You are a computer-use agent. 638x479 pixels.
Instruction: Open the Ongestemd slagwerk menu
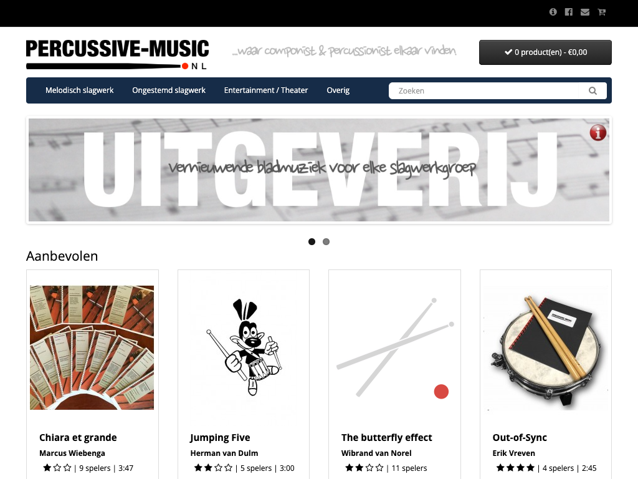click(x=169, y=90)
